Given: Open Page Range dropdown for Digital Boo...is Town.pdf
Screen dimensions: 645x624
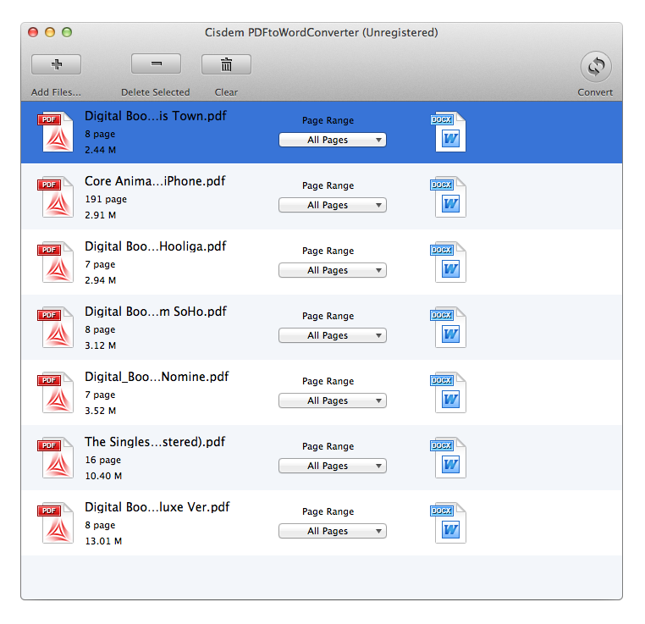Looking at the screenshot, I should click(333, 140).
